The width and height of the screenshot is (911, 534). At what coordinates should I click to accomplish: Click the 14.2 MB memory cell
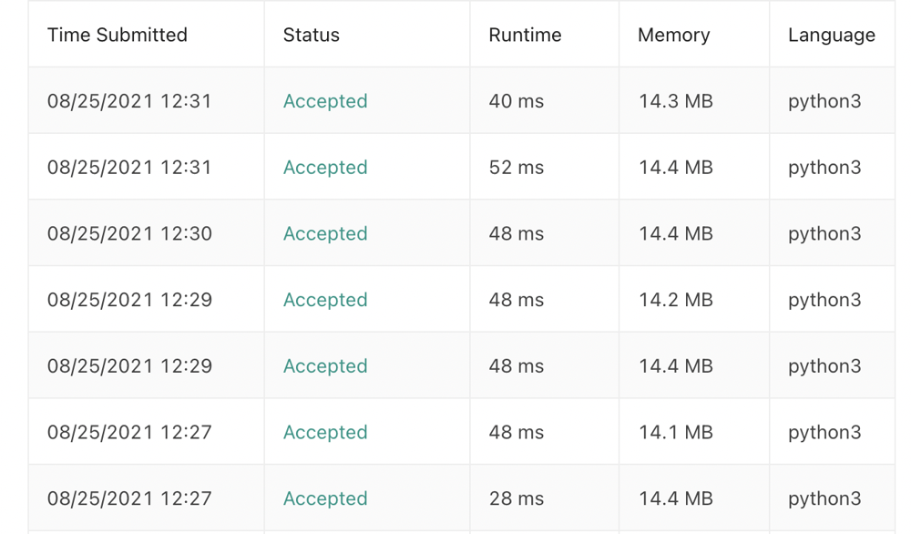coord(675,300)
